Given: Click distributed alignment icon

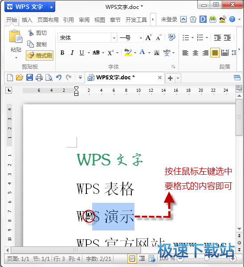Looking at the screenshot, I should (x=225, y=53).
